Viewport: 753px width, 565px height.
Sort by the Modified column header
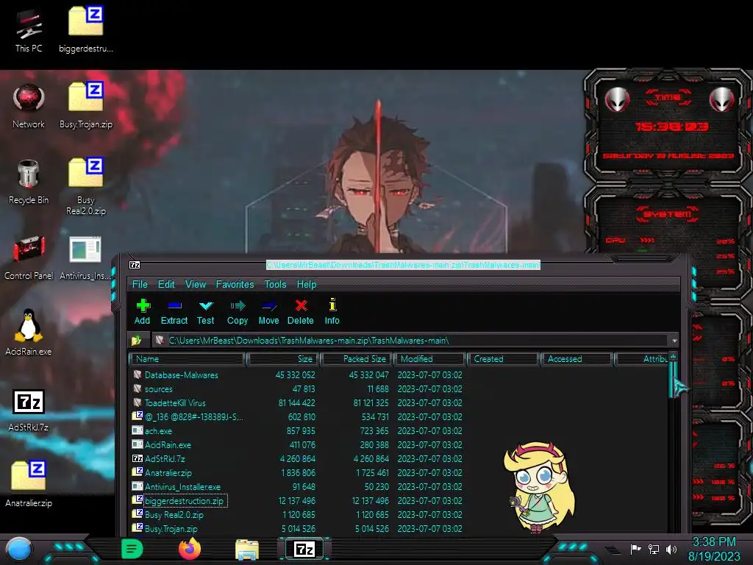[430, 359]
